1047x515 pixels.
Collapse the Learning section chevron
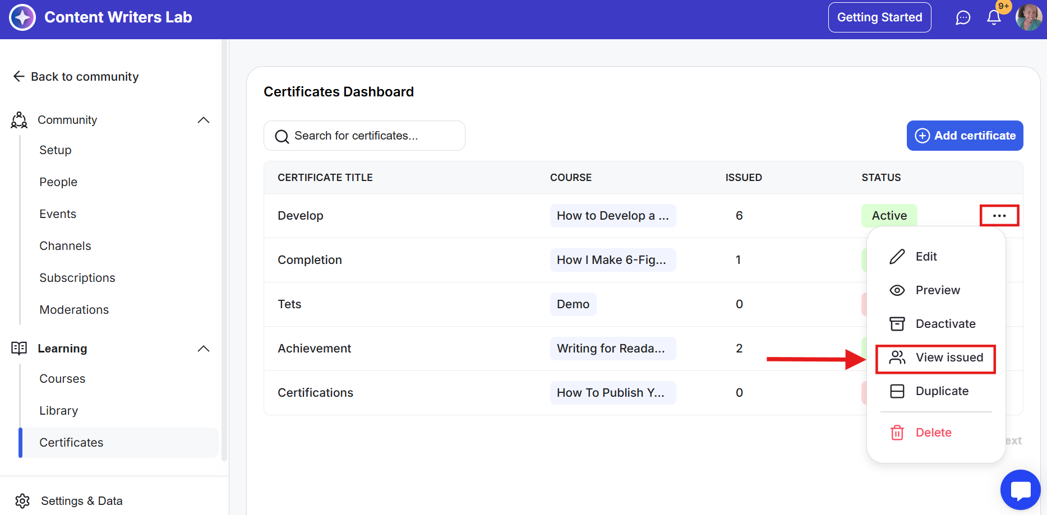click(x=204, y=349)
